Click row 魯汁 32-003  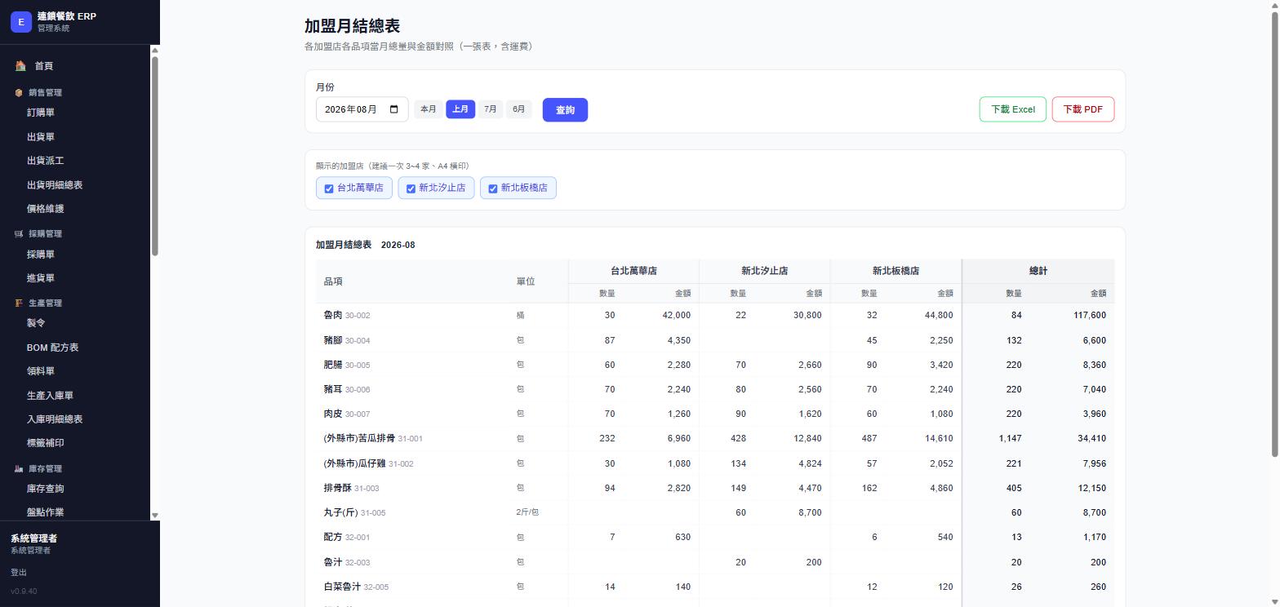pyautogui.click(x=715, y=562)
